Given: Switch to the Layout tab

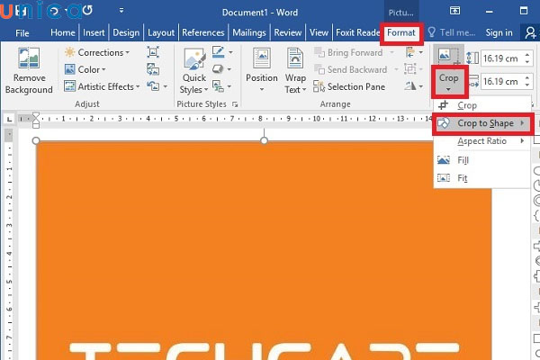Looking at the screenshot, I should click(161, 32).
